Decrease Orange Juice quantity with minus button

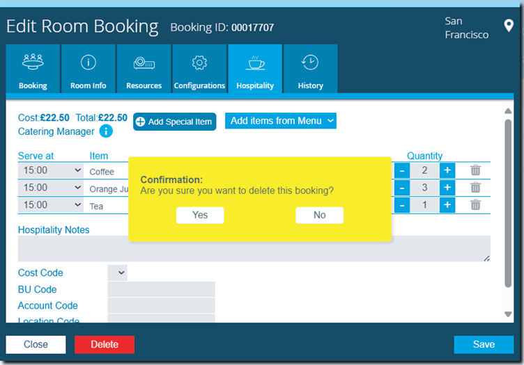point(402,188)
